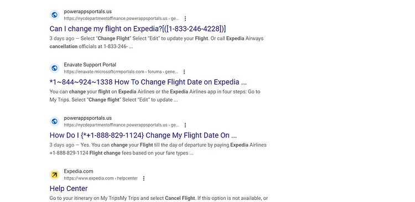Open Expedia "Help Center" result title
415x202 pixels.
point(68,189)
